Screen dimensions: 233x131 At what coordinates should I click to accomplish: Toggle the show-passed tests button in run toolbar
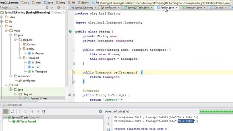pos(6,111)
